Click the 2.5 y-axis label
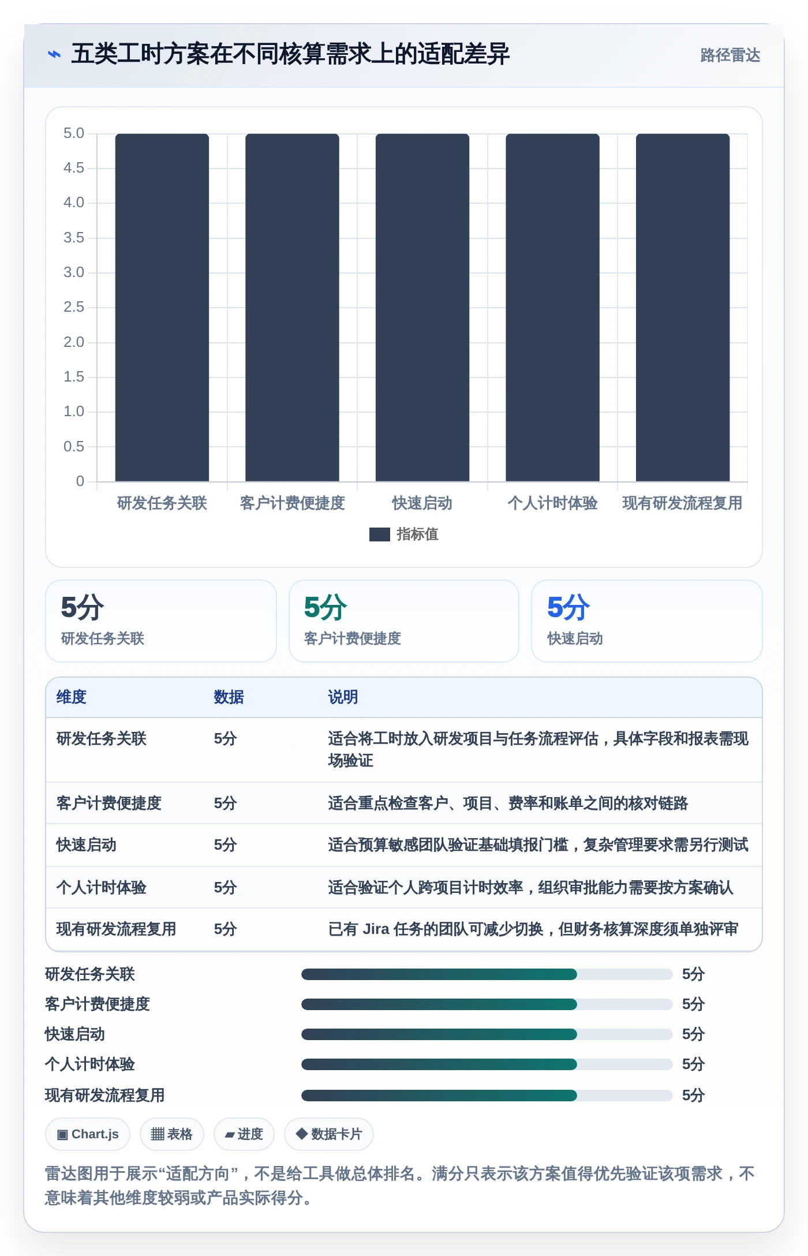This screenshot has height=1256, width=808. (74, 307)
